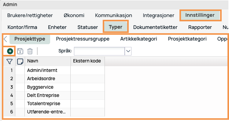
Task: Click the trash delete icon
Action: click(30, 51)
